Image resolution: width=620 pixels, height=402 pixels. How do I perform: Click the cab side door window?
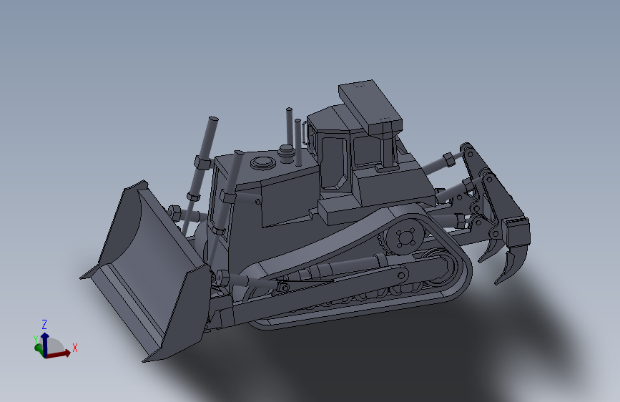pyautogui.click(x=335, y=162)
